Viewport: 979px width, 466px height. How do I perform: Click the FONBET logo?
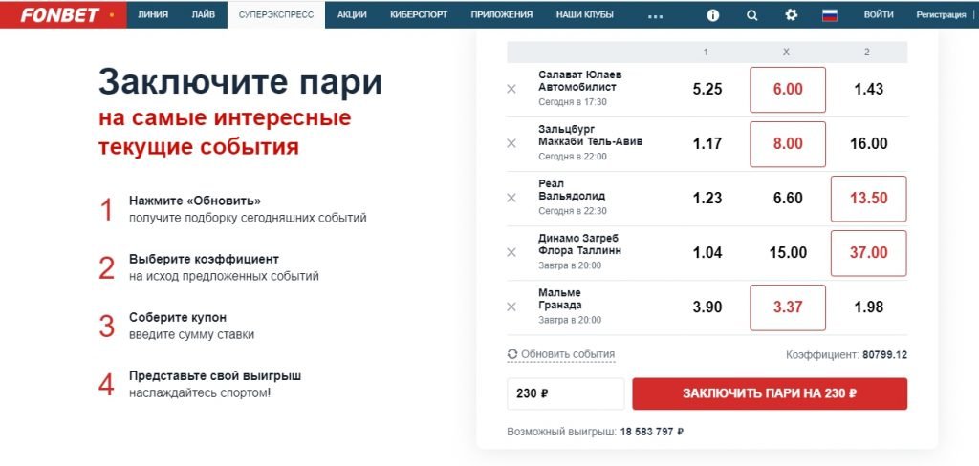tap(60, 14)
